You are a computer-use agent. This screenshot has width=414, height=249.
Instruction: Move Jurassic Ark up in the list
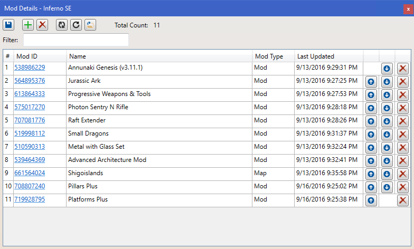pyautogui.click(x=371, y=82)
